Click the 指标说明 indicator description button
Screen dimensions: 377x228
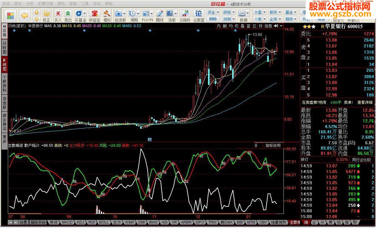pos(273,145)
